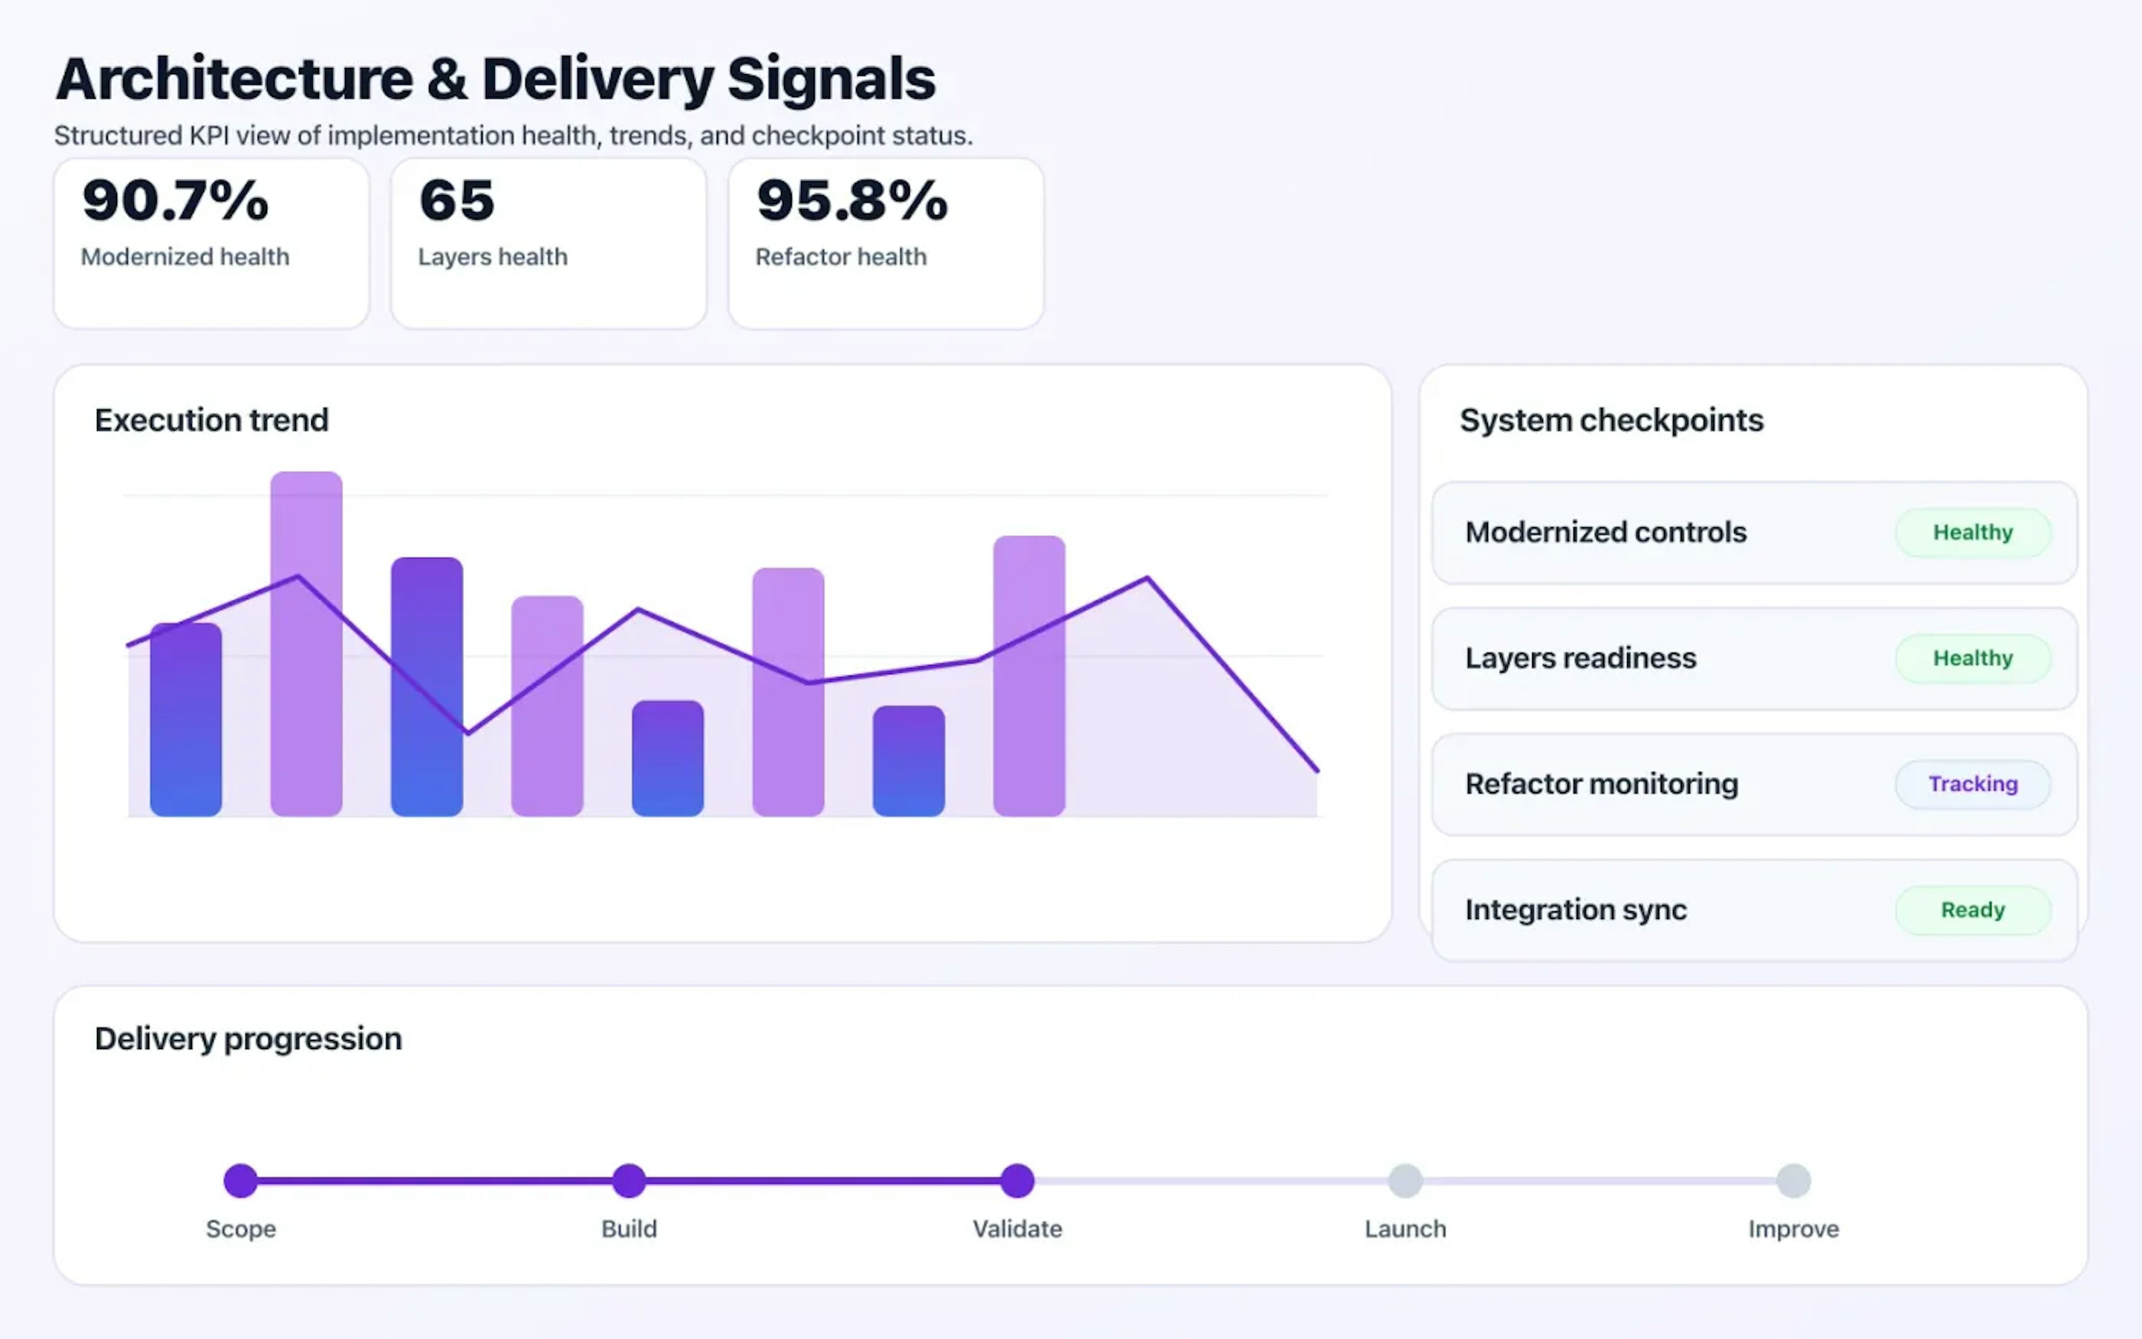Click the Healthy badge next to Modernized controls
This screenshot has width=2142, height=1339.
click(1972, 532)
